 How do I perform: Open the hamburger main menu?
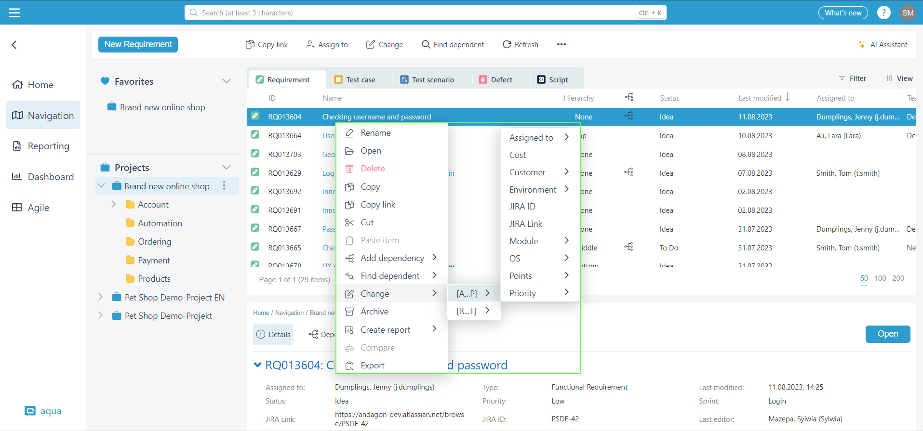[14, 13]
